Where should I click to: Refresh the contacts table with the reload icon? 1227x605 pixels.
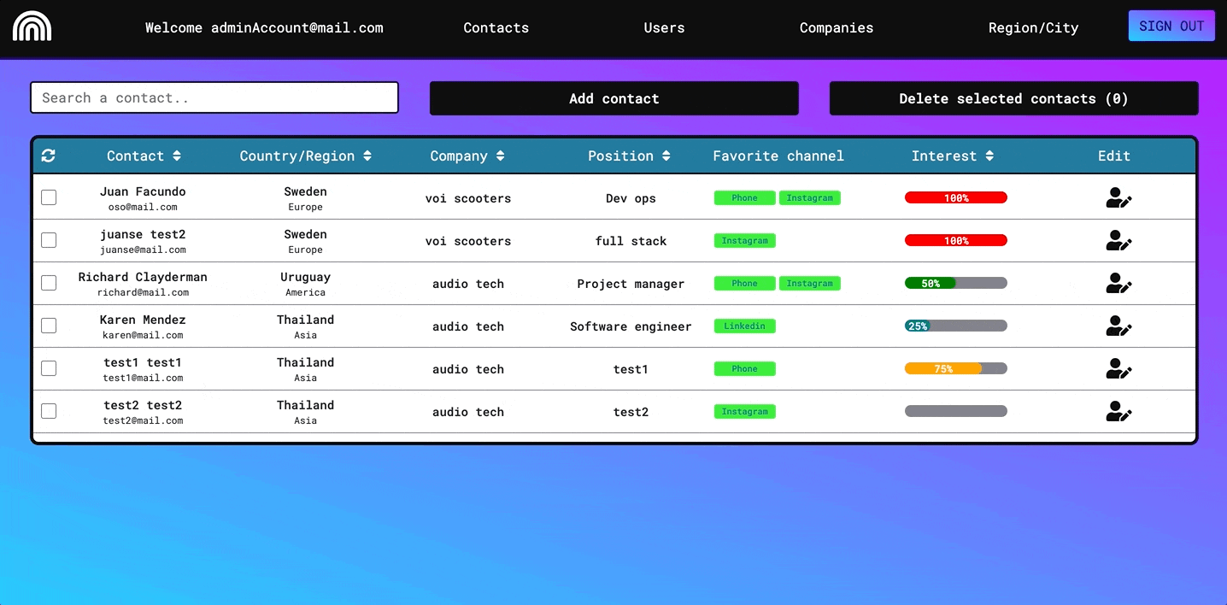48,156
